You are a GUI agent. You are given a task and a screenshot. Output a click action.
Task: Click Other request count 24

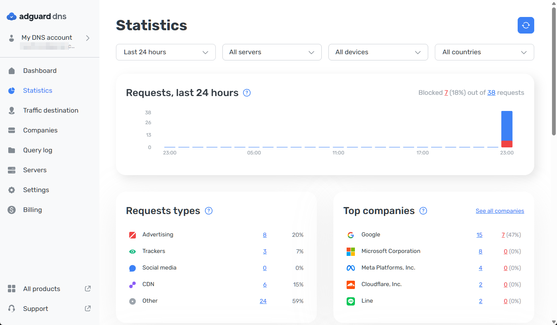point(263,301)
